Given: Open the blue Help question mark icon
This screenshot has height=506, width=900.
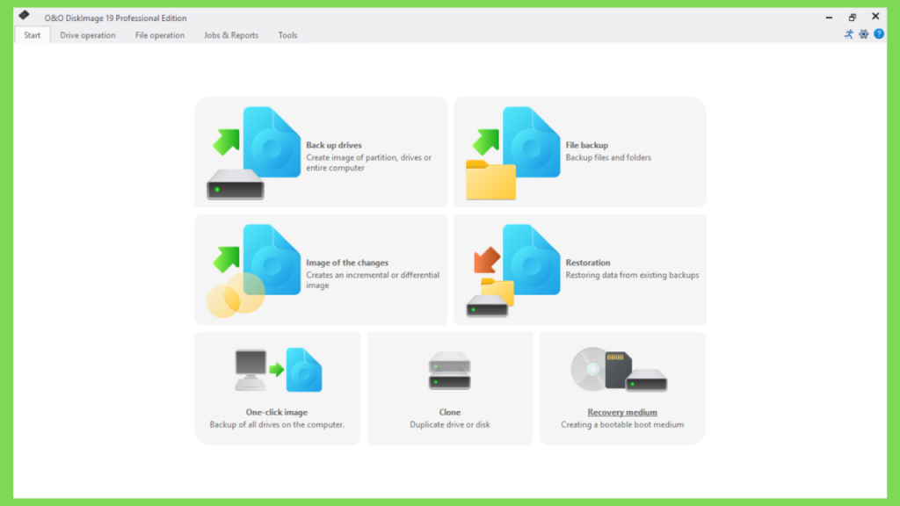Looking at the screenshot, I should click(x=879, y=34).
